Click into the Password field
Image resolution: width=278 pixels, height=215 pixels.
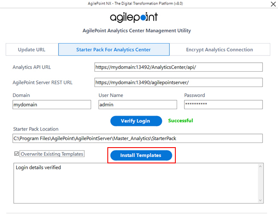(223, 105)
